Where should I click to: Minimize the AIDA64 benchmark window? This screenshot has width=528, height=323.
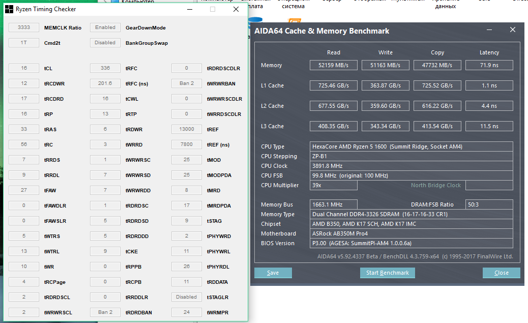pyautogui.click(x=489, y=30)
